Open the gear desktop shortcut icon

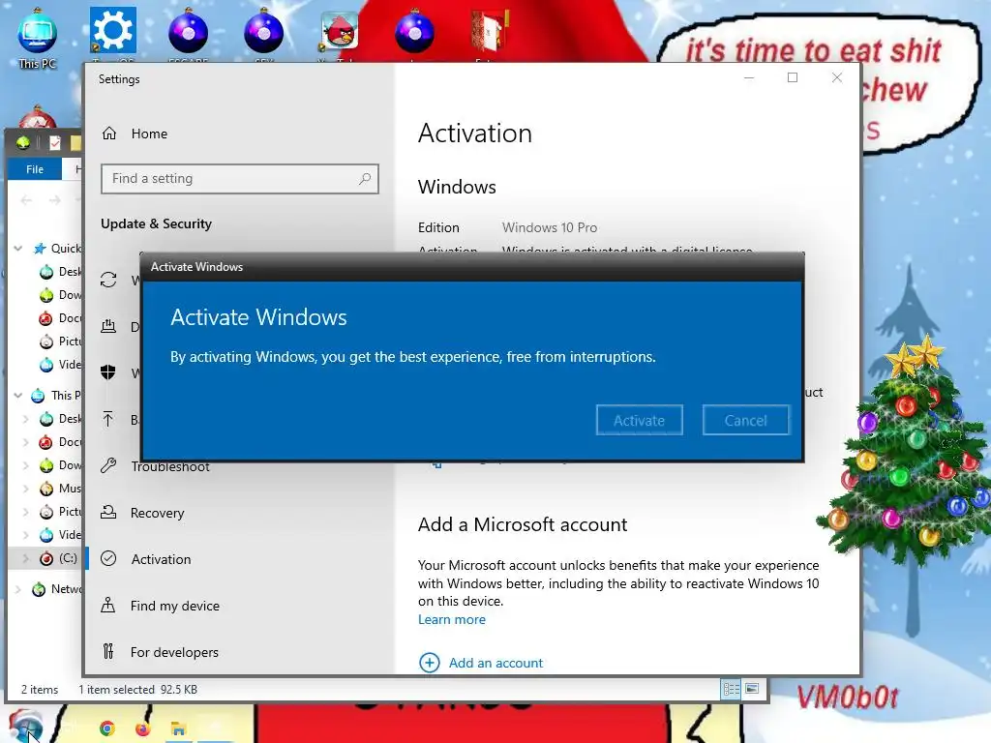click(112, 32)
